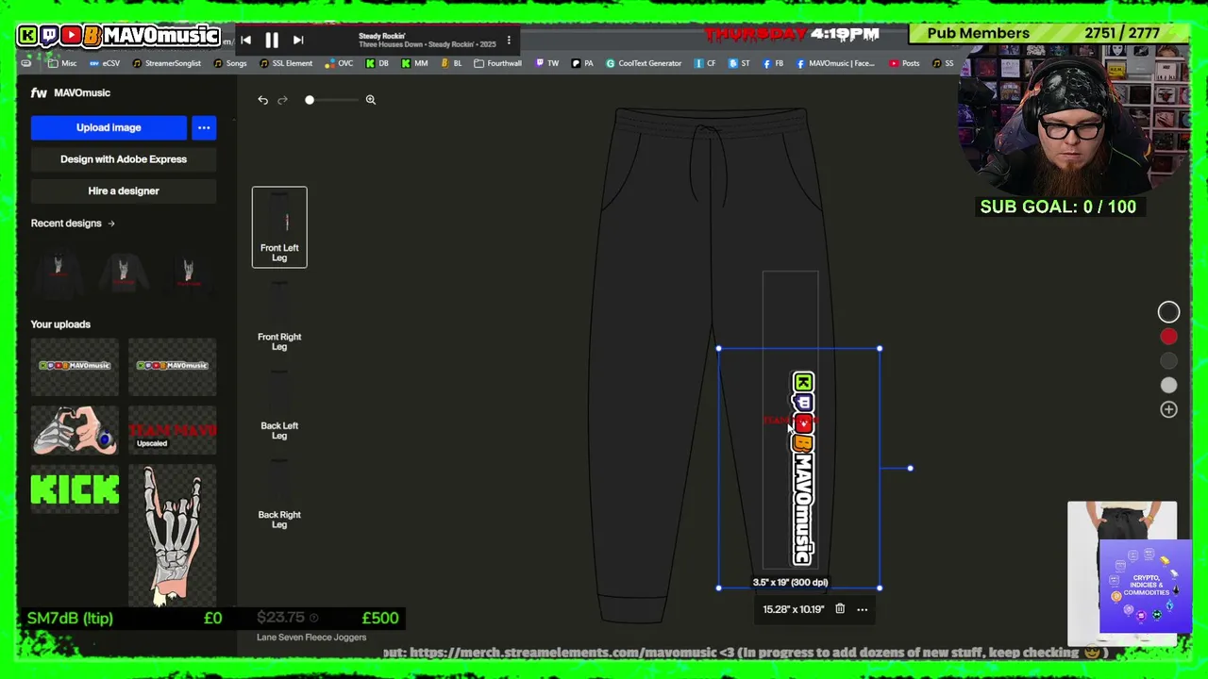Expand the Fourthwall bookmarks folder
Viewport: 1208px width, 679px height.
(497, 63)
